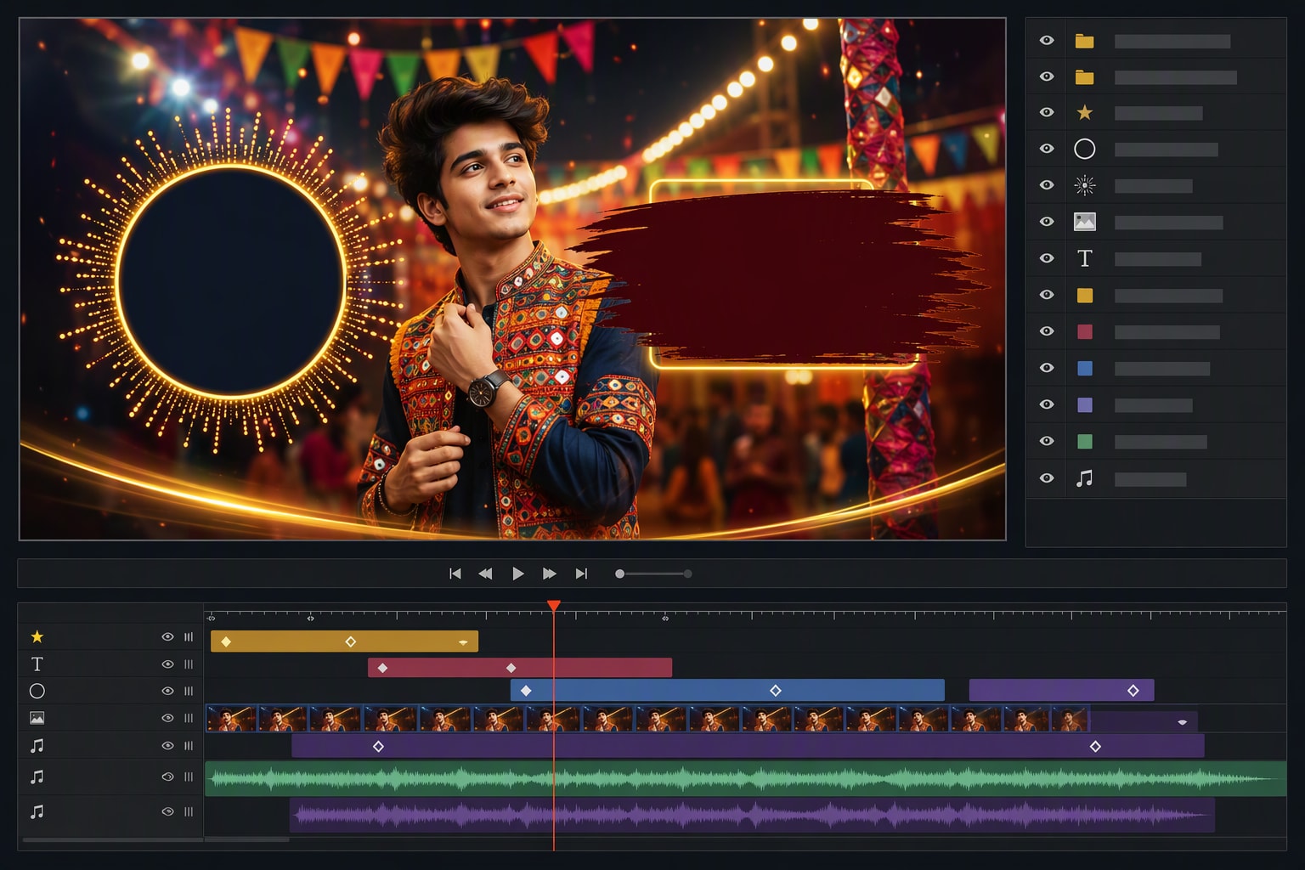The width and height of the screenshot is (1305, 870).
Task: Click the text T track icon in timeline header
Action: coord(37,664)
